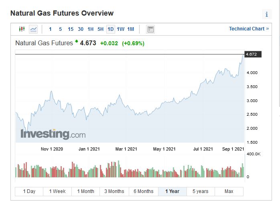
Task: Select the 5 years range
Action: (200, 191)
